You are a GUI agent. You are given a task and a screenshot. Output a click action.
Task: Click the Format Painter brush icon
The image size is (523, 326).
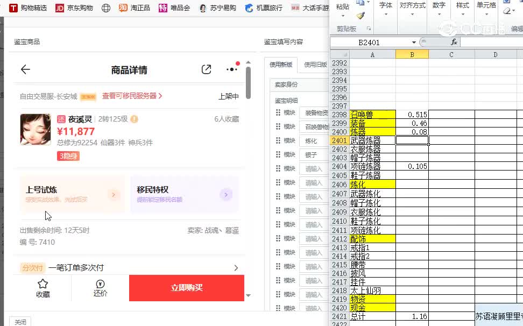click(x=360, y=16)
